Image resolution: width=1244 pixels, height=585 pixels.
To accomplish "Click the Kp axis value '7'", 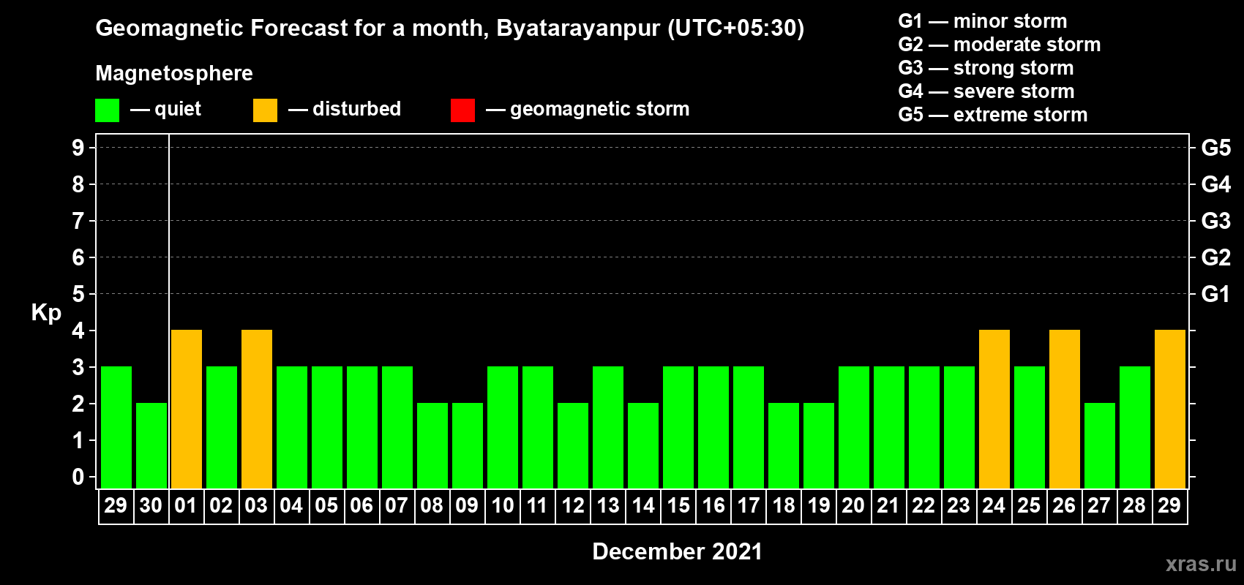I will tap(78, 221).
